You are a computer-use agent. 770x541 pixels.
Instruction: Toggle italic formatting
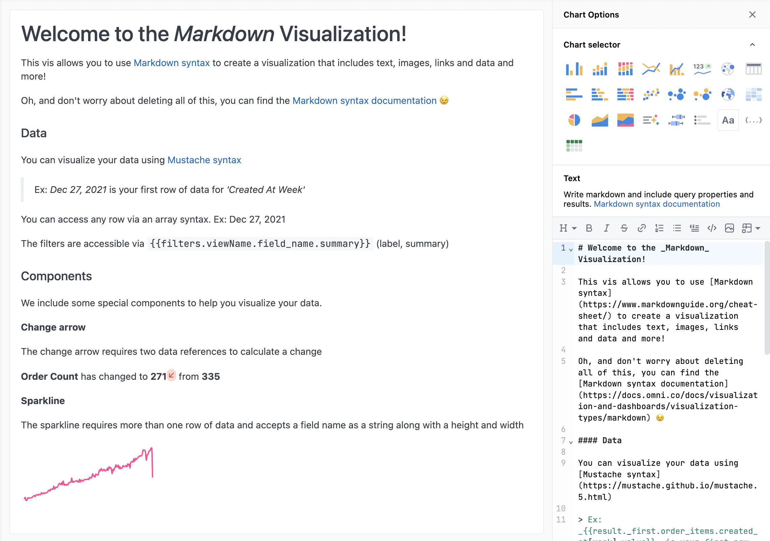(x=606, y=228)
